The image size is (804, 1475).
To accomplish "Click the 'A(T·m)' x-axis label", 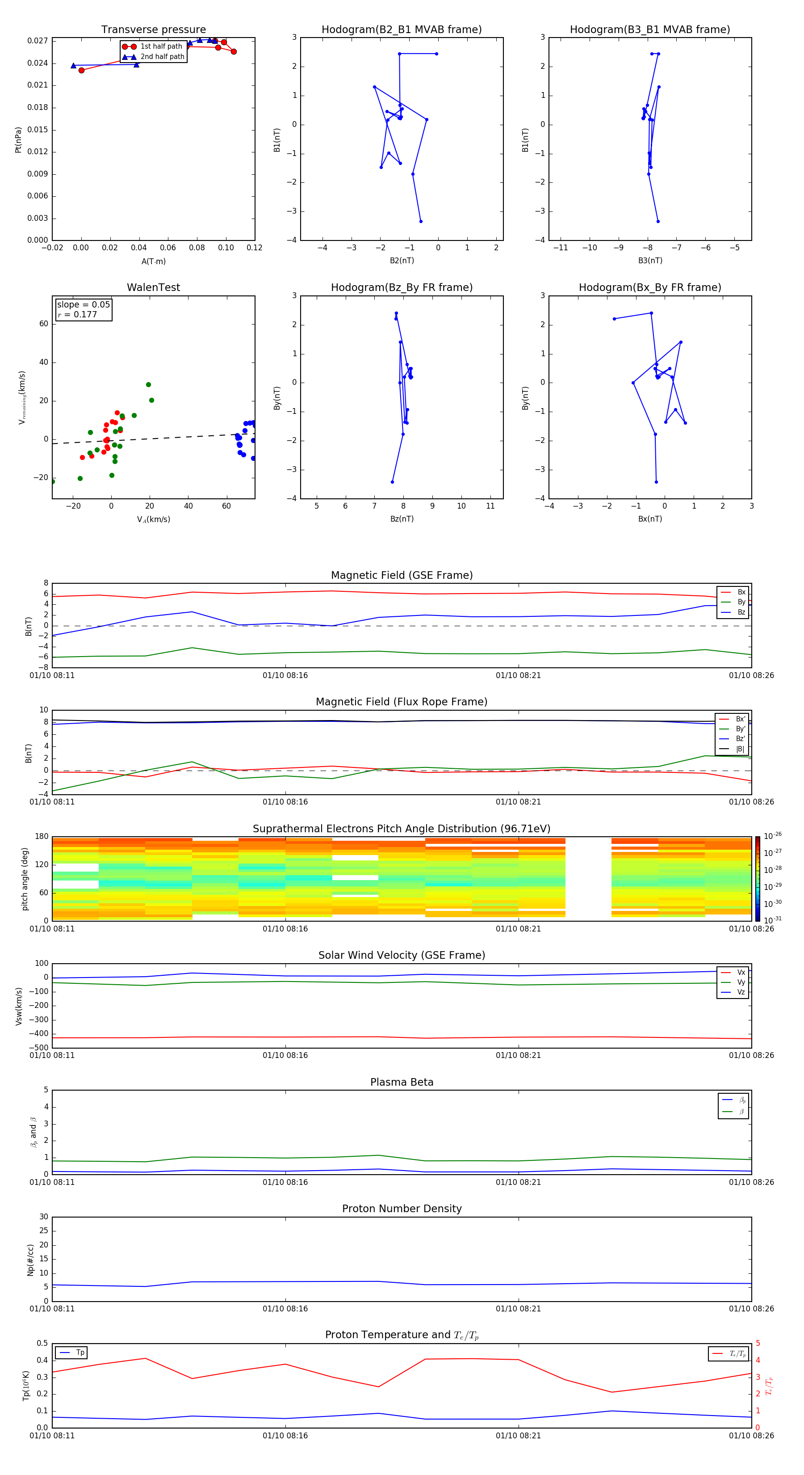I will click(153, 261).
